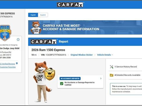
Task: Click the top rated dealer badge
Action: tap(6, 33)
